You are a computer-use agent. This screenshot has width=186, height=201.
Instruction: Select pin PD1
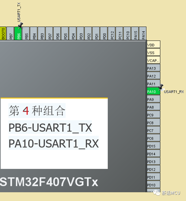click(96, 33)
